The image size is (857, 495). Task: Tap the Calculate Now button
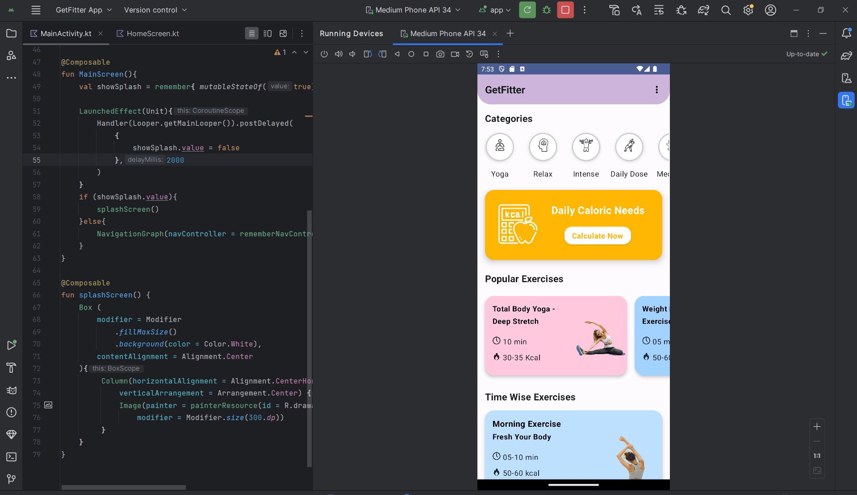coord(597,236)
